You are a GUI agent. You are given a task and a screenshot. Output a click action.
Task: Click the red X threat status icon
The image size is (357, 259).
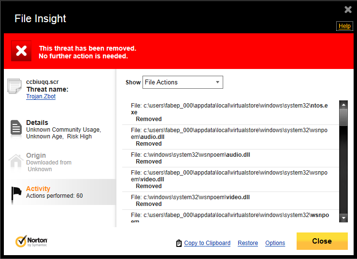click(x=21, y=51)
